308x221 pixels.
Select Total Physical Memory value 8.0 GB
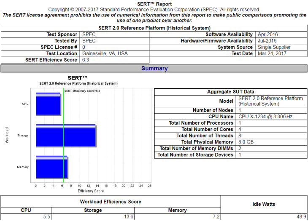pyautogui.click(x=246, y=142)
